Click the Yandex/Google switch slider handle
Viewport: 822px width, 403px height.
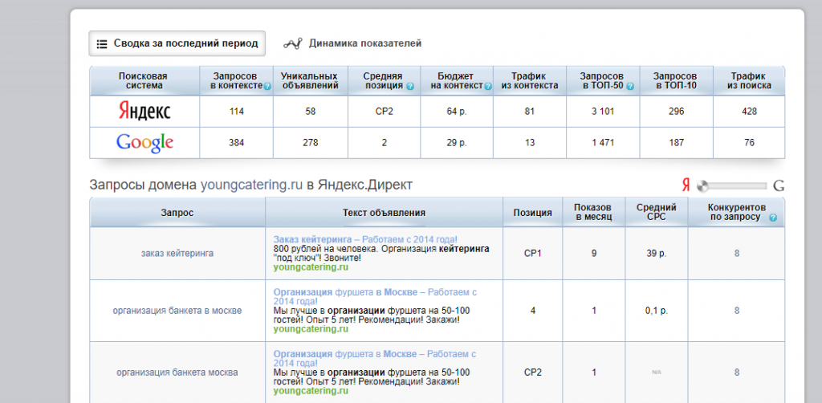tap(703, 186)
